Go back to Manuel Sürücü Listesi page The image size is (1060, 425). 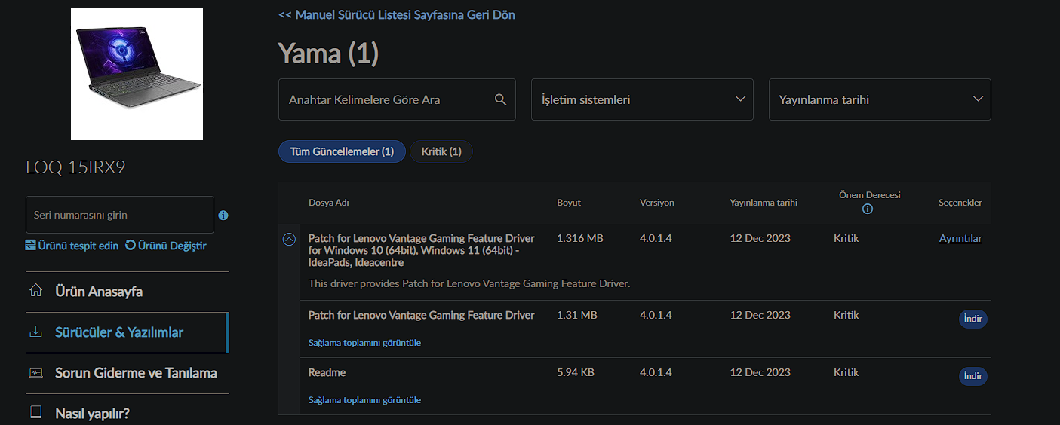coord(397,14)
